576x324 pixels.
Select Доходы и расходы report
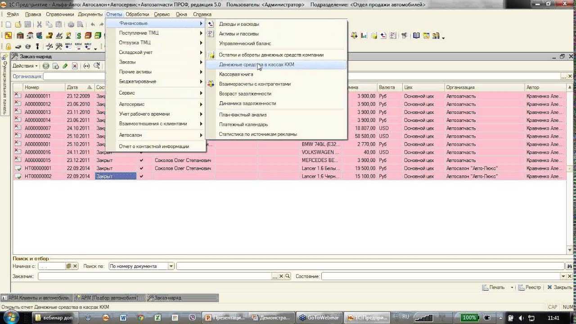pos(276,24)
